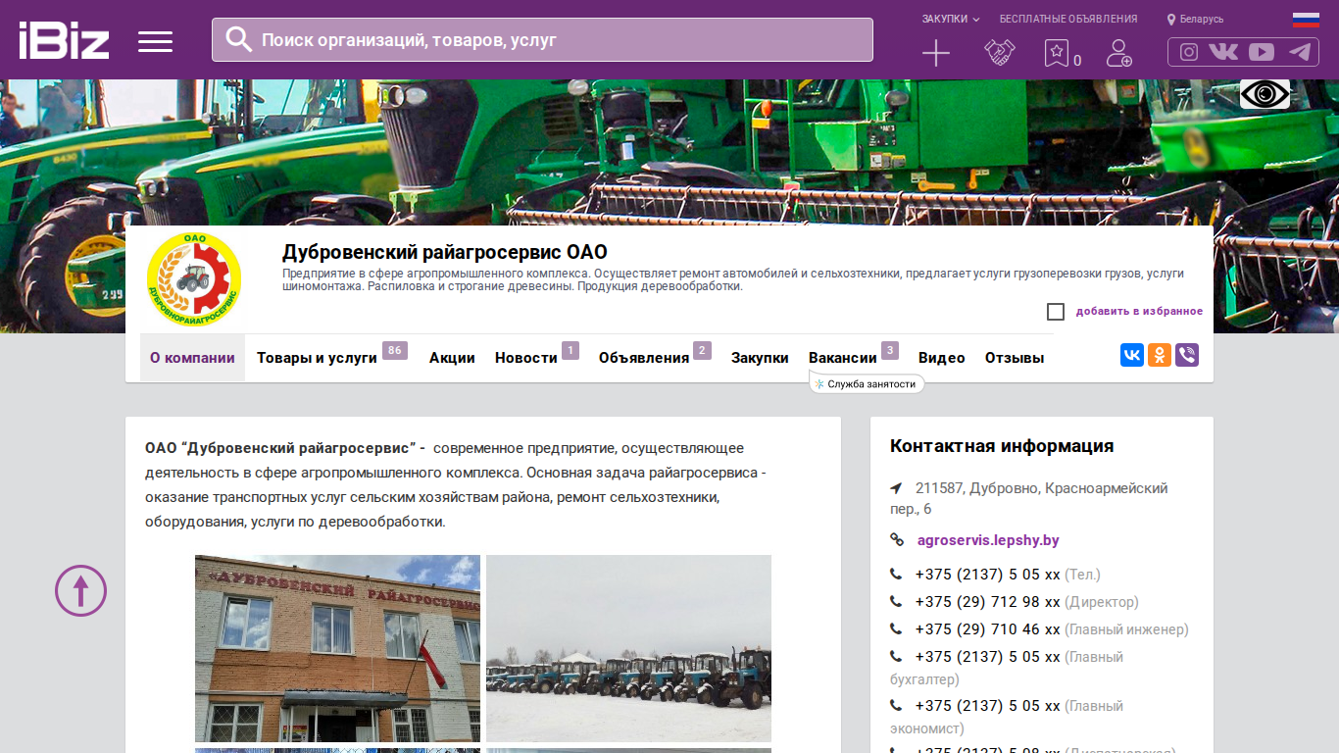Open iBiz Instagram page
Image resolution: width=1339 pixels, height=753 pixels.
point(1189,52)
